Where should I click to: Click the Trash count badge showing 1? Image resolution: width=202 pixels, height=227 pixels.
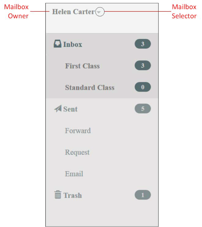[x=143, y=195]
